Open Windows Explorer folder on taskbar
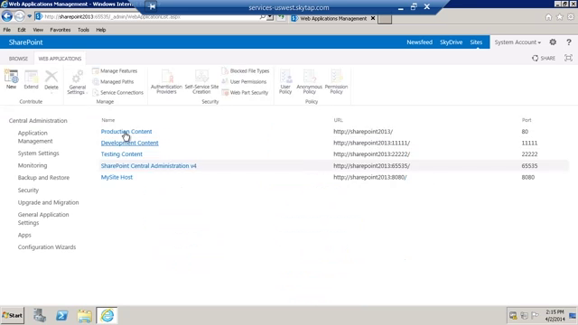This screenshot has width=578, height=325. coord(84,315)
